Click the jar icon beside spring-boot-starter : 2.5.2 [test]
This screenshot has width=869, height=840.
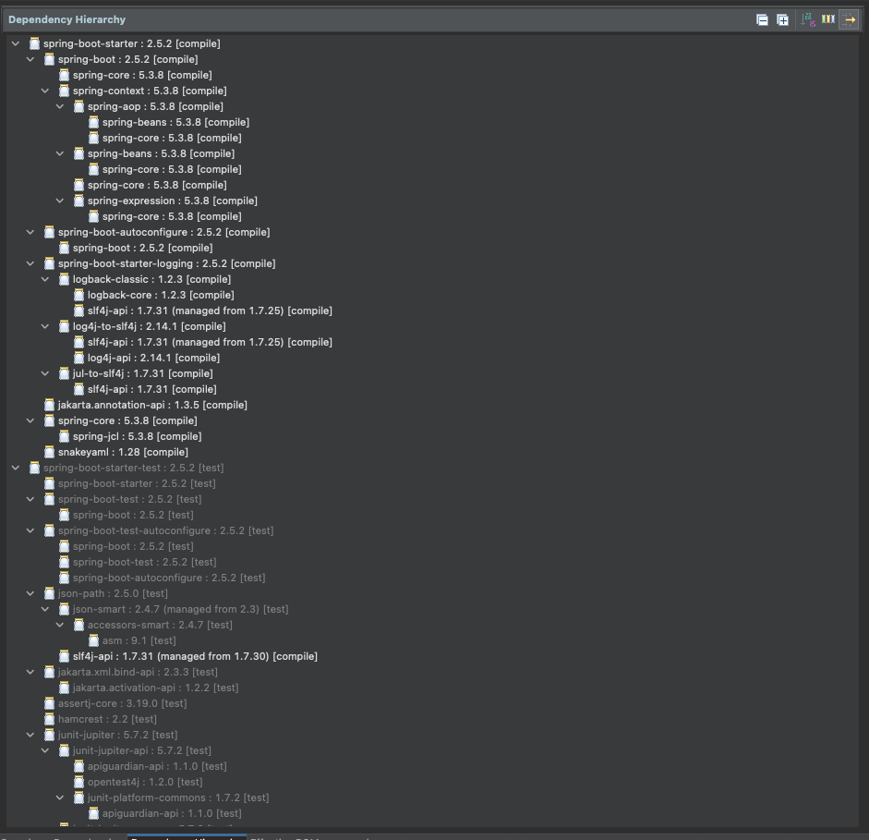49,483
